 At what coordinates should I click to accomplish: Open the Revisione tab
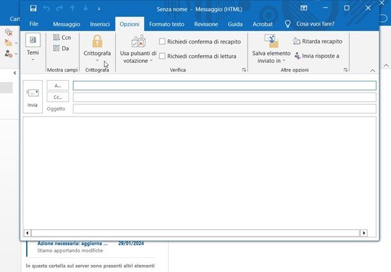click(x=206, y=24)
